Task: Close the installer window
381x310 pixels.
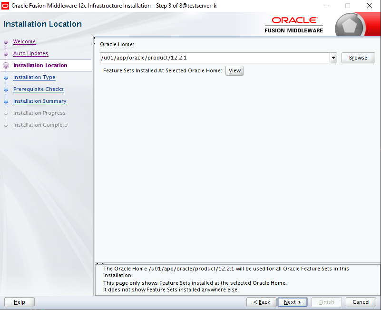Action: tap(370, 6)
